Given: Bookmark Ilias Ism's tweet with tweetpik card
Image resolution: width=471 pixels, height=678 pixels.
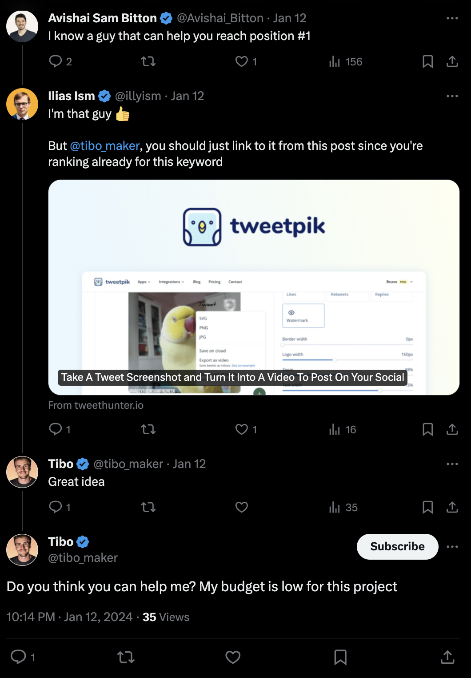Looking at the screenshot, I should pyautogui.click(x=427, y=429).
